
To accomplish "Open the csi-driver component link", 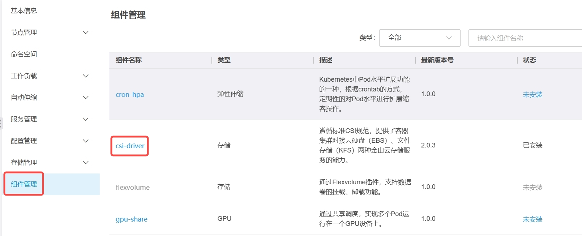I will 130,146.
